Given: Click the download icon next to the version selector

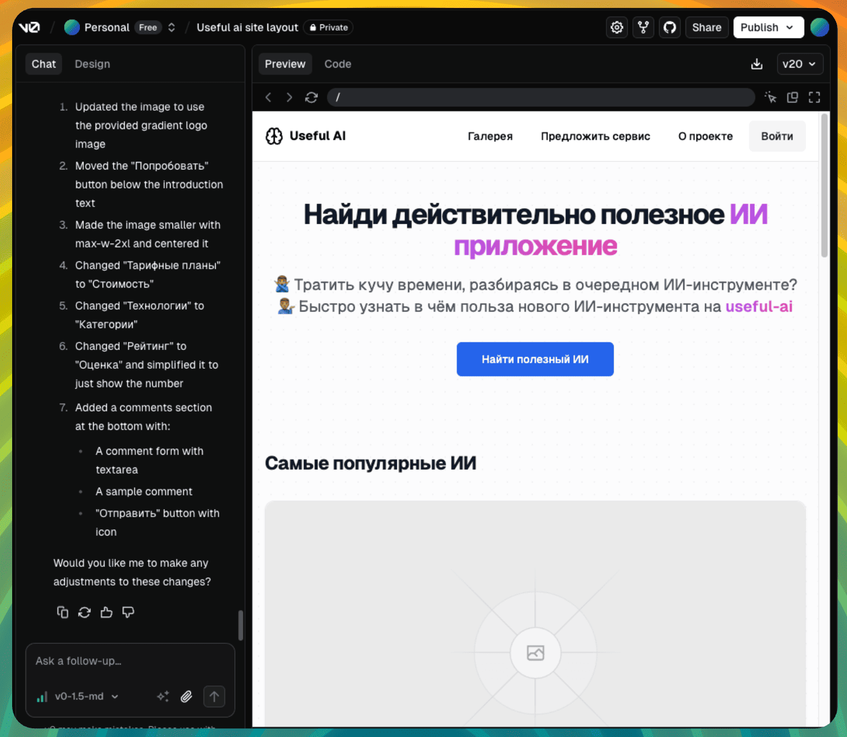Looking at the screenshot, I should [757, 64].
